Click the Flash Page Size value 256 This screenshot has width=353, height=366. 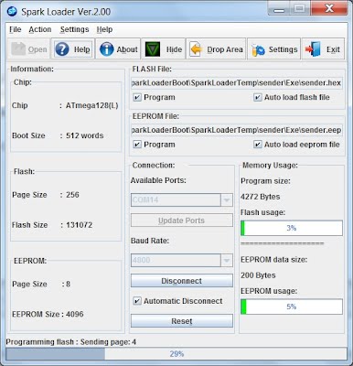coord(72,195)
